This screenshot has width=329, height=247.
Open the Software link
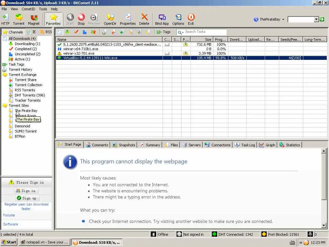click(11, 224)
